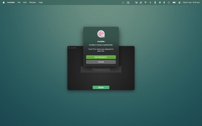This screenshot has width=202, height=126.
Task: Click the two-bars menu bar icon
Action: point(136,3)
